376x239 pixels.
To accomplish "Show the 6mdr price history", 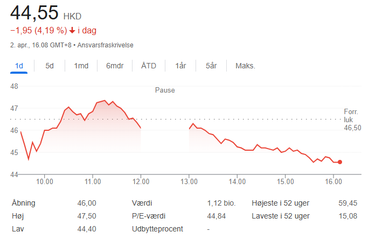I will point(115,66).
